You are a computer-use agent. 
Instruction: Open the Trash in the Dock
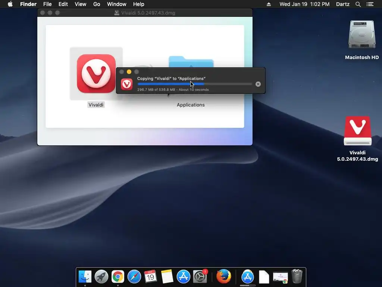tap(297, 276)
